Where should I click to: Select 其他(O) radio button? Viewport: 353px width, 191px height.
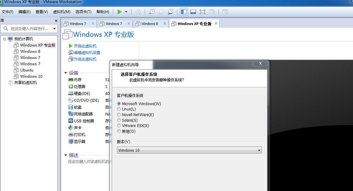click(x=119, y=131)
